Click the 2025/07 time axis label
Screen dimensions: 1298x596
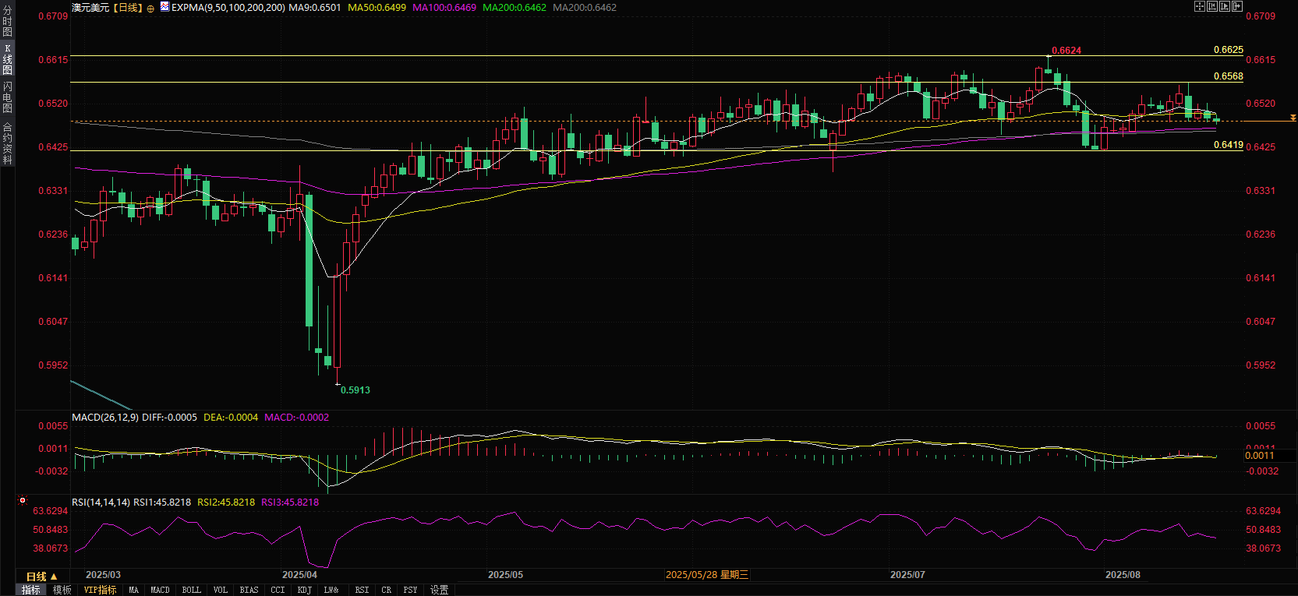[907, 575]
